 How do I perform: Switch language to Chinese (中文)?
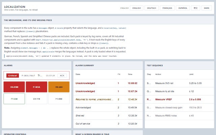tap(195, 8)
